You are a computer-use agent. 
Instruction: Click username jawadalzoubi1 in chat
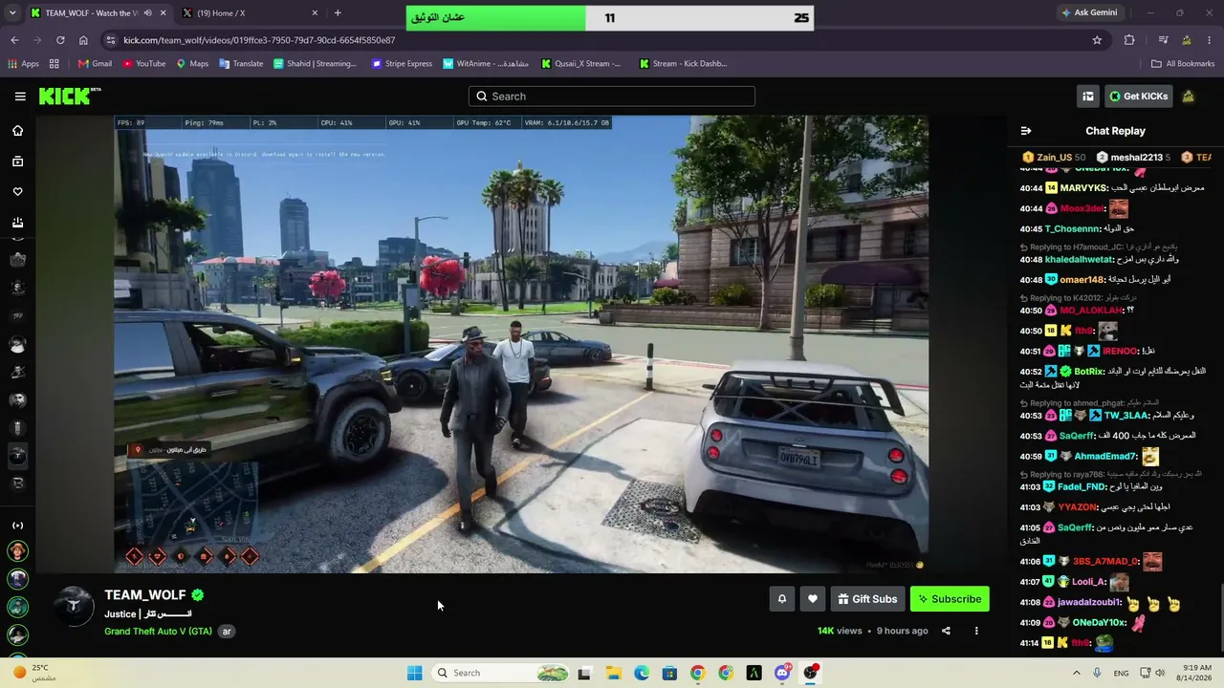1089,603
